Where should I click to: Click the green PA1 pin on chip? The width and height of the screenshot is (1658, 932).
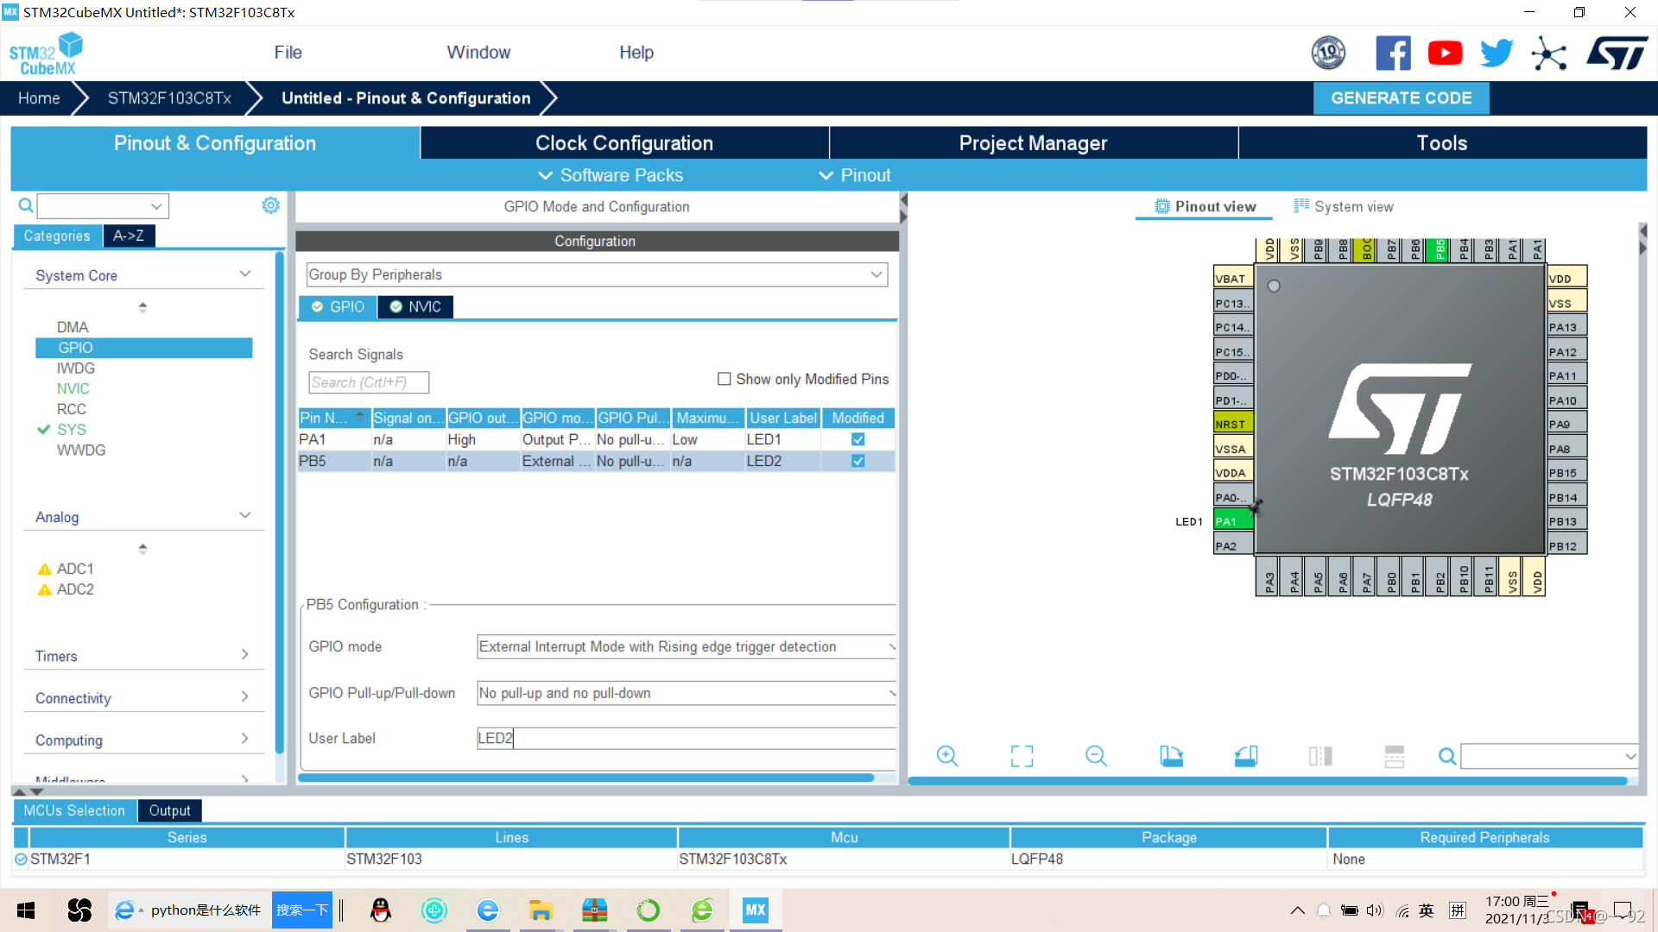pyautogui.click(x=1232, y=521)
